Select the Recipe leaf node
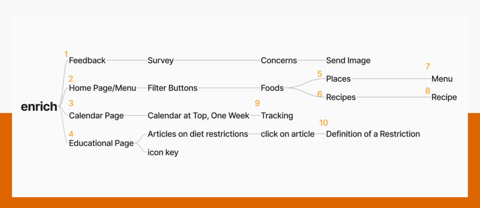The width and height of the screenshot is (480, 208). click(x=444, y=97)
